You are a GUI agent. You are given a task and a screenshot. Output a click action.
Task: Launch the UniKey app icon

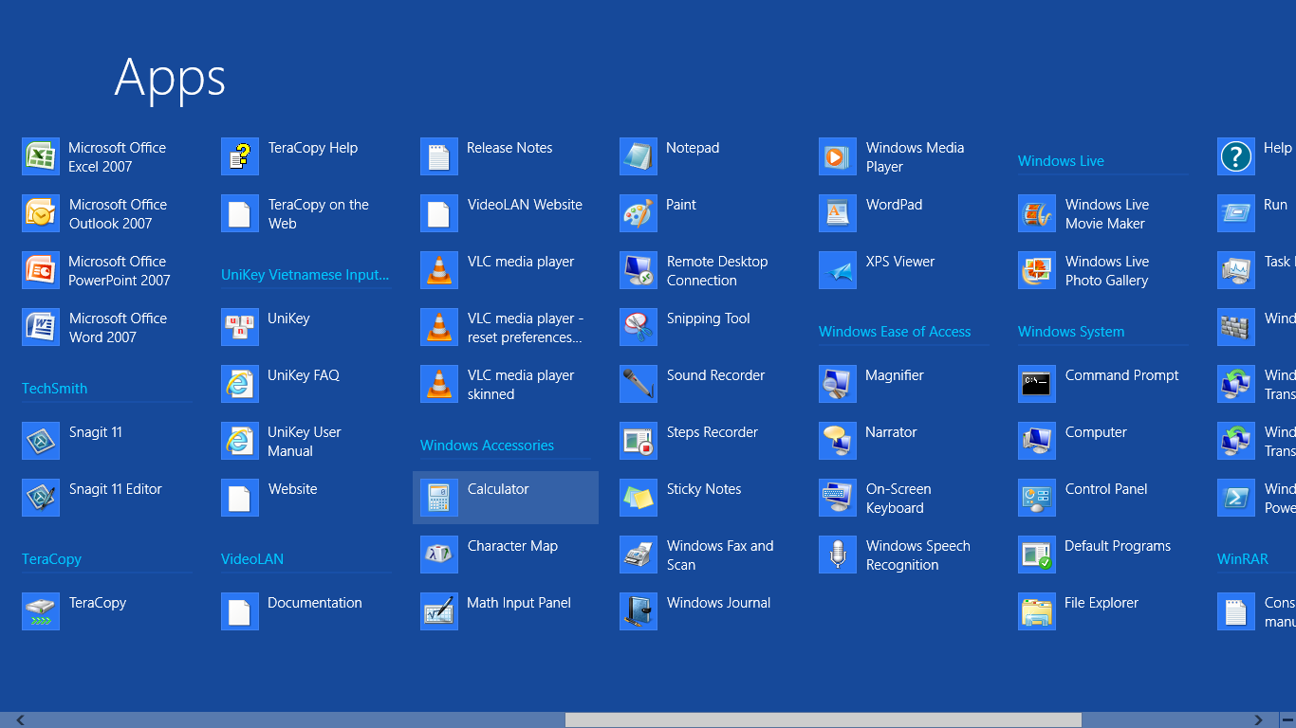pyautogui.click(x=240, y=327)
